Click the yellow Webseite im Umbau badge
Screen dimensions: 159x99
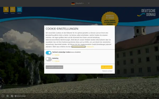tap(110, 19)
